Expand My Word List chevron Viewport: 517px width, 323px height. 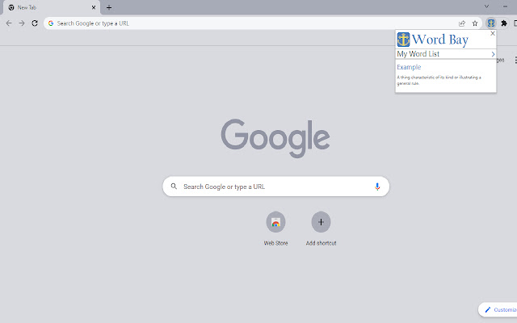(493, 54)
